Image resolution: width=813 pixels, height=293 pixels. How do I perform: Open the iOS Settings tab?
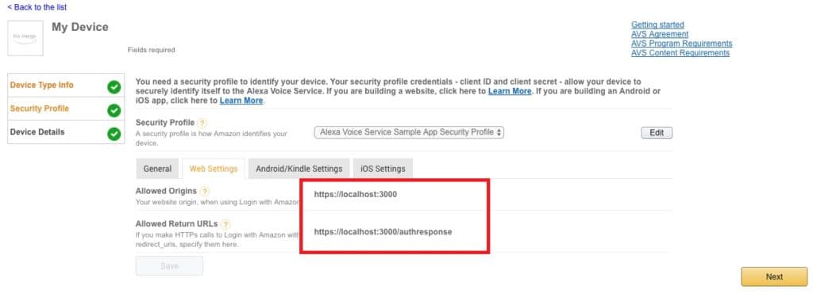(383, 169)
